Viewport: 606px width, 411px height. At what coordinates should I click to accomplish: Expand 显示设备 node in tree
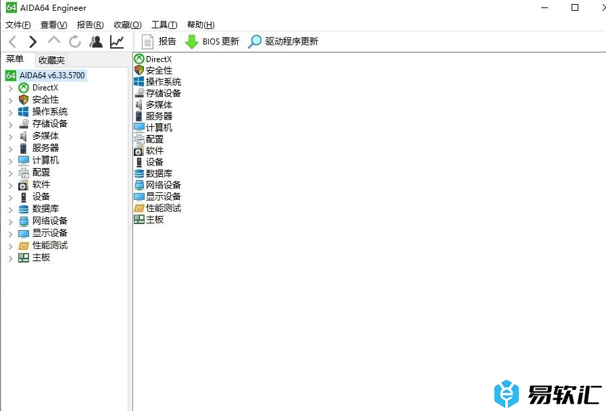pos(10,234)
